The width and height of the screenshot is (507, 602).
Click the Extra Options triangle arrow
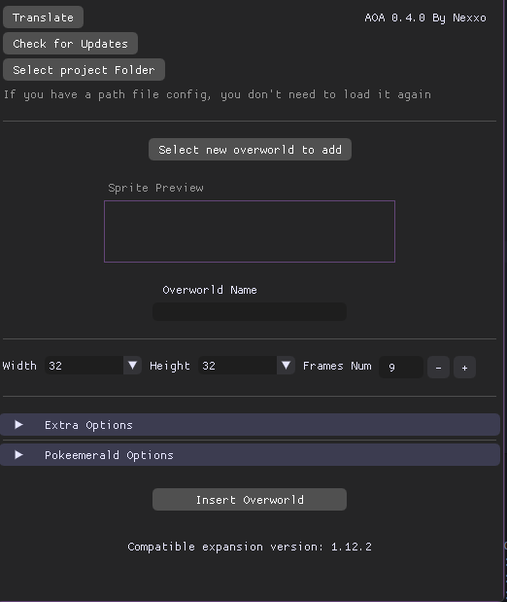[x=18, y=425]
